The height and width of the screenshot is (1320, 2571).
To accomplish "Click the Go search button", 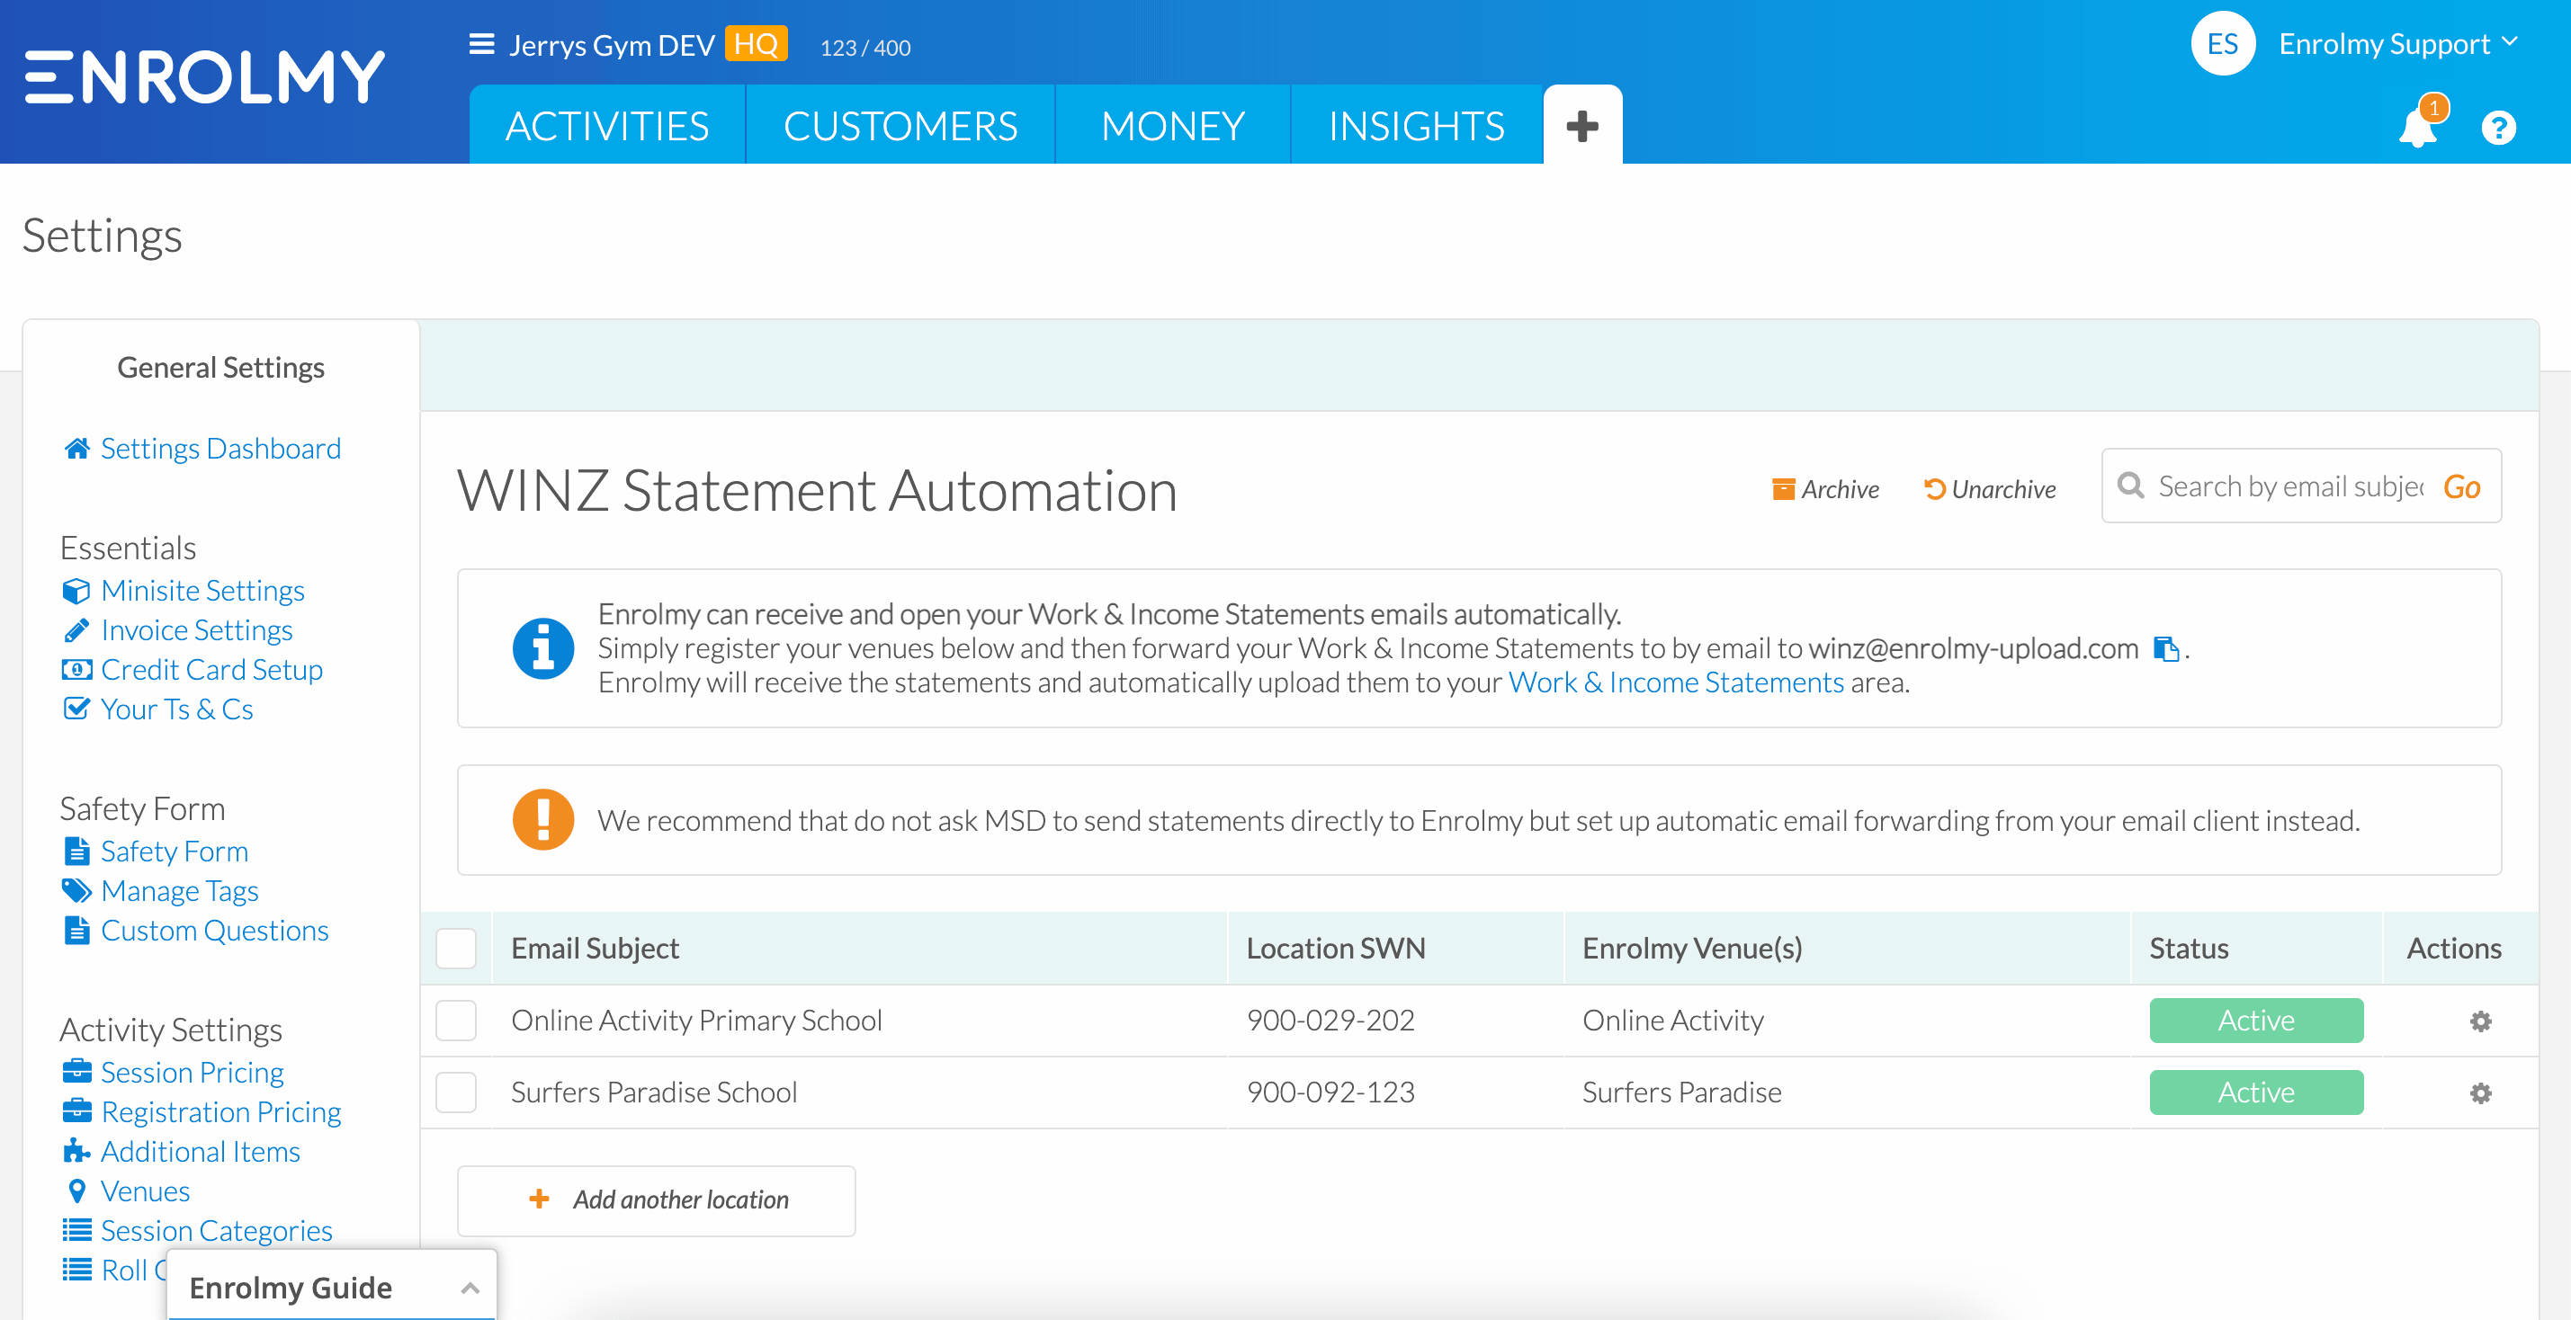I will coord(2461,486).
